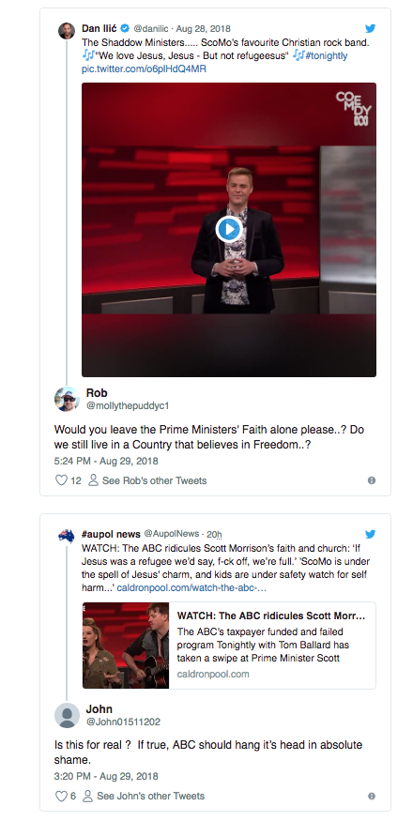Click the info icon on Rob's tweet card

pyautogui.click(x=371, y=480)
